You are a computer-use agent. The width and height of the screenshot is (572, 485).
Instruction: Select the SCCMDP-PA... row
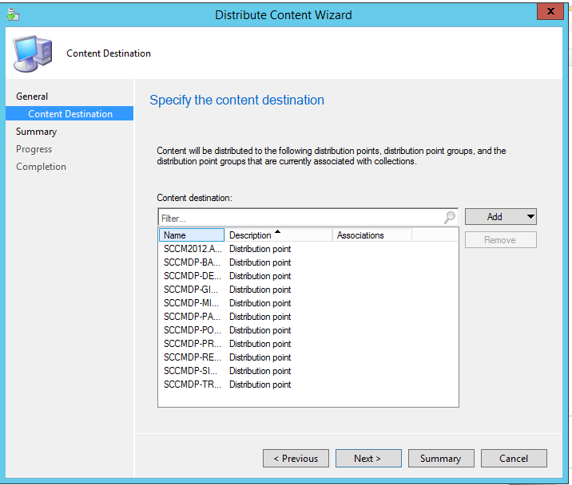(308, 317)
